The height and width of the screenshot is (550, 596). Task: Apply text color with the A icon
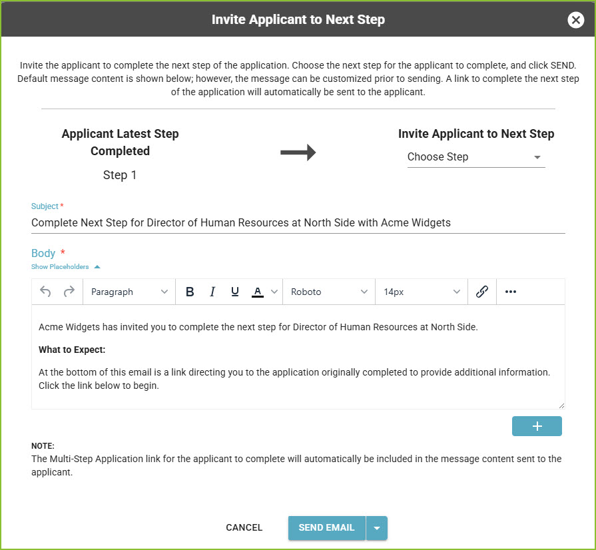[x=258, y=292]
